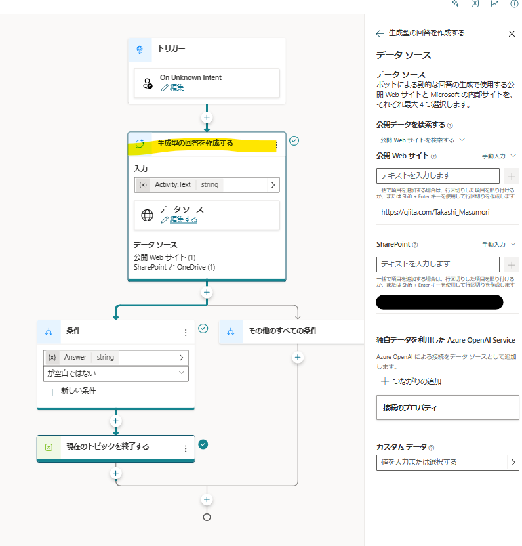Go back from データ ソース panel
The image size is (522, 546).
[x=380, y=33]
